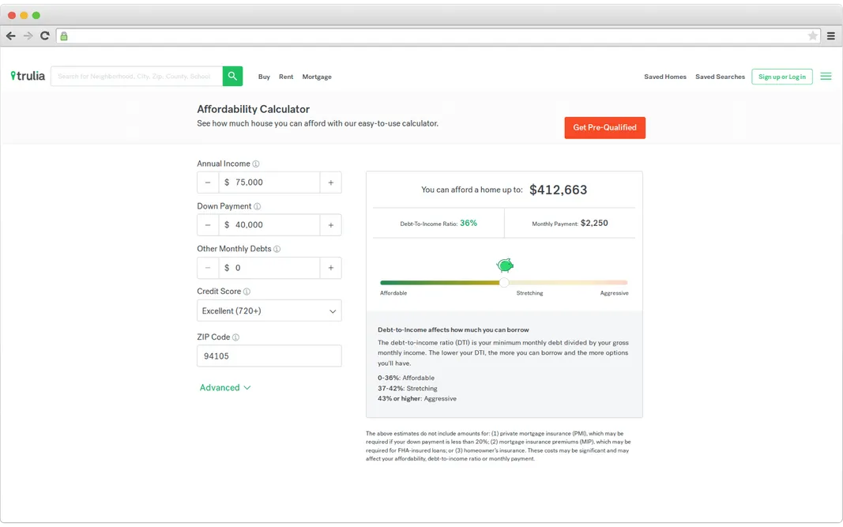
Task: Go to Saved Homes
Action: [x=665, y=77]
